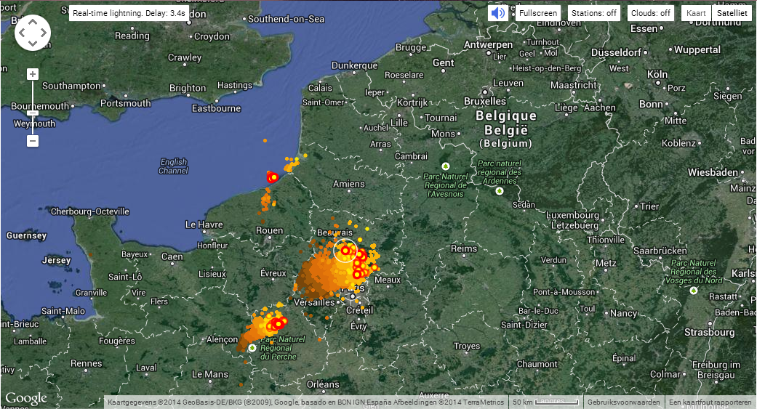The width and height of the screenshot is (757, 409).
Task: Click the Bruxelles city label
Action: (x=485, y=101)
